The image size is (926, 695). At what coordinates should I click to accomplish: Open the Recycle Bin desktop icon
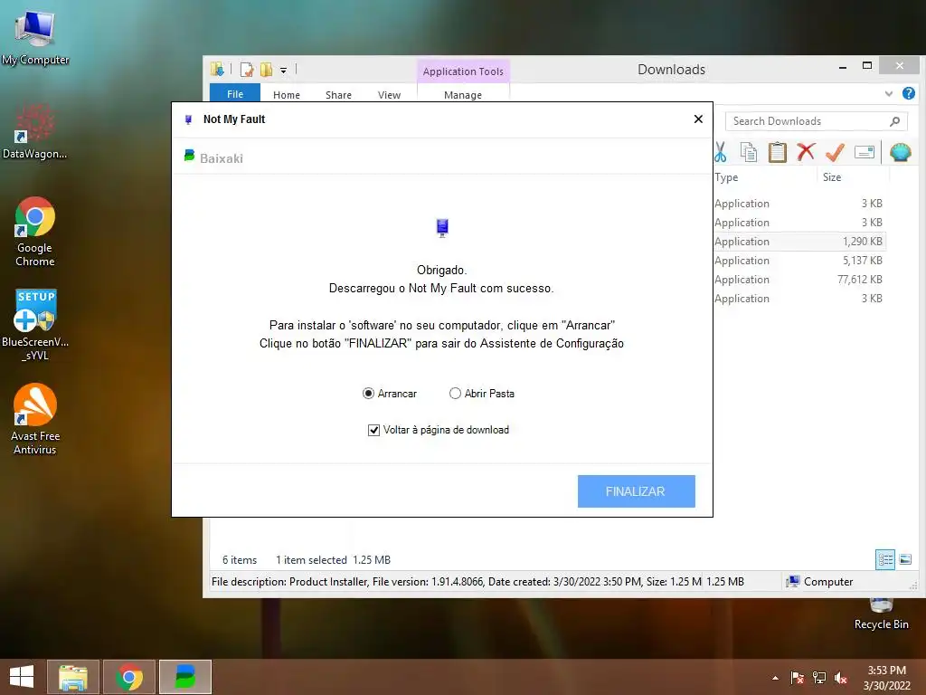tap(881, 614)
